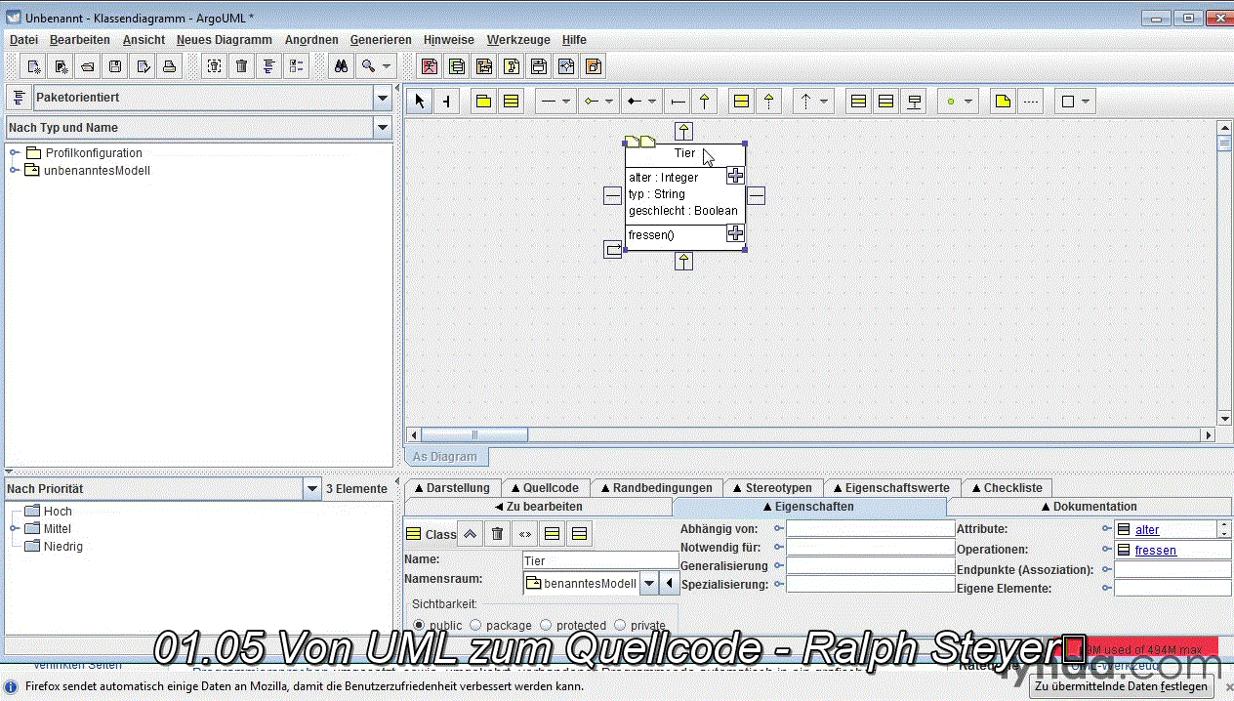Open the Generieren menu
This screenshot has width=1234, height=701.
[x=381, y=39]
